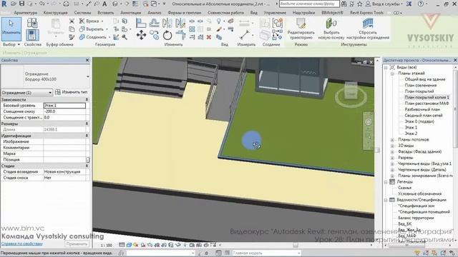Open Справка по свойствам link
Screen dimensions: 458x257
tap(21, 243)
